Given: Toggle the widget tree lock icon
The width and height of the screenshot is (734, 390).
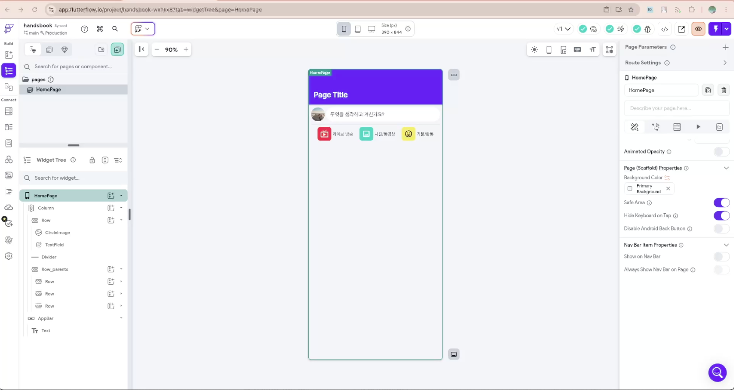Looking at the screenshot, I should point(92,160).
